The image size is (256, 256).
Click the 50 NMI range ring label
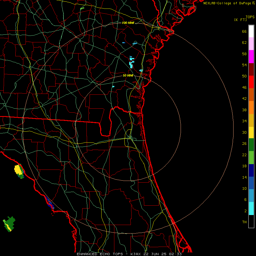(128, 75)
